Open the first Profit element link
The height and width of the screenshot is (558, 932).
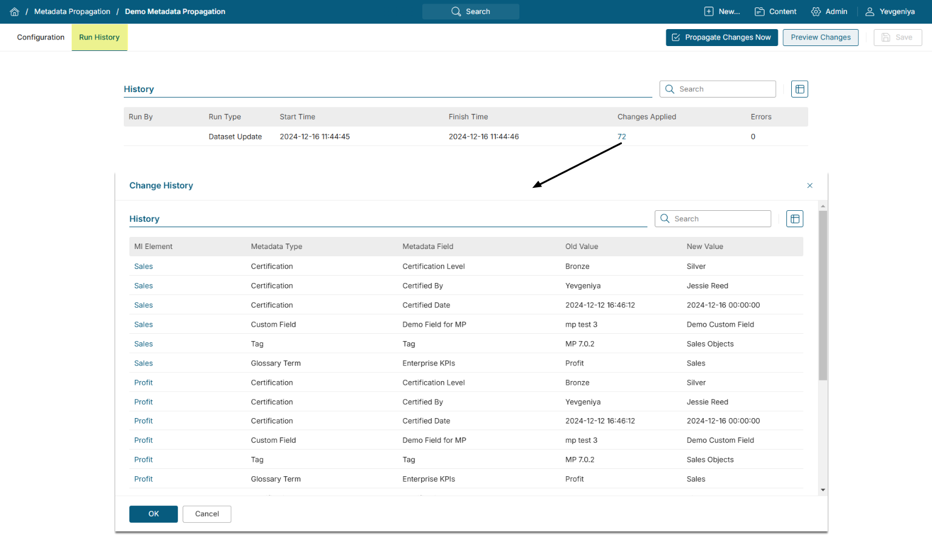143,383
